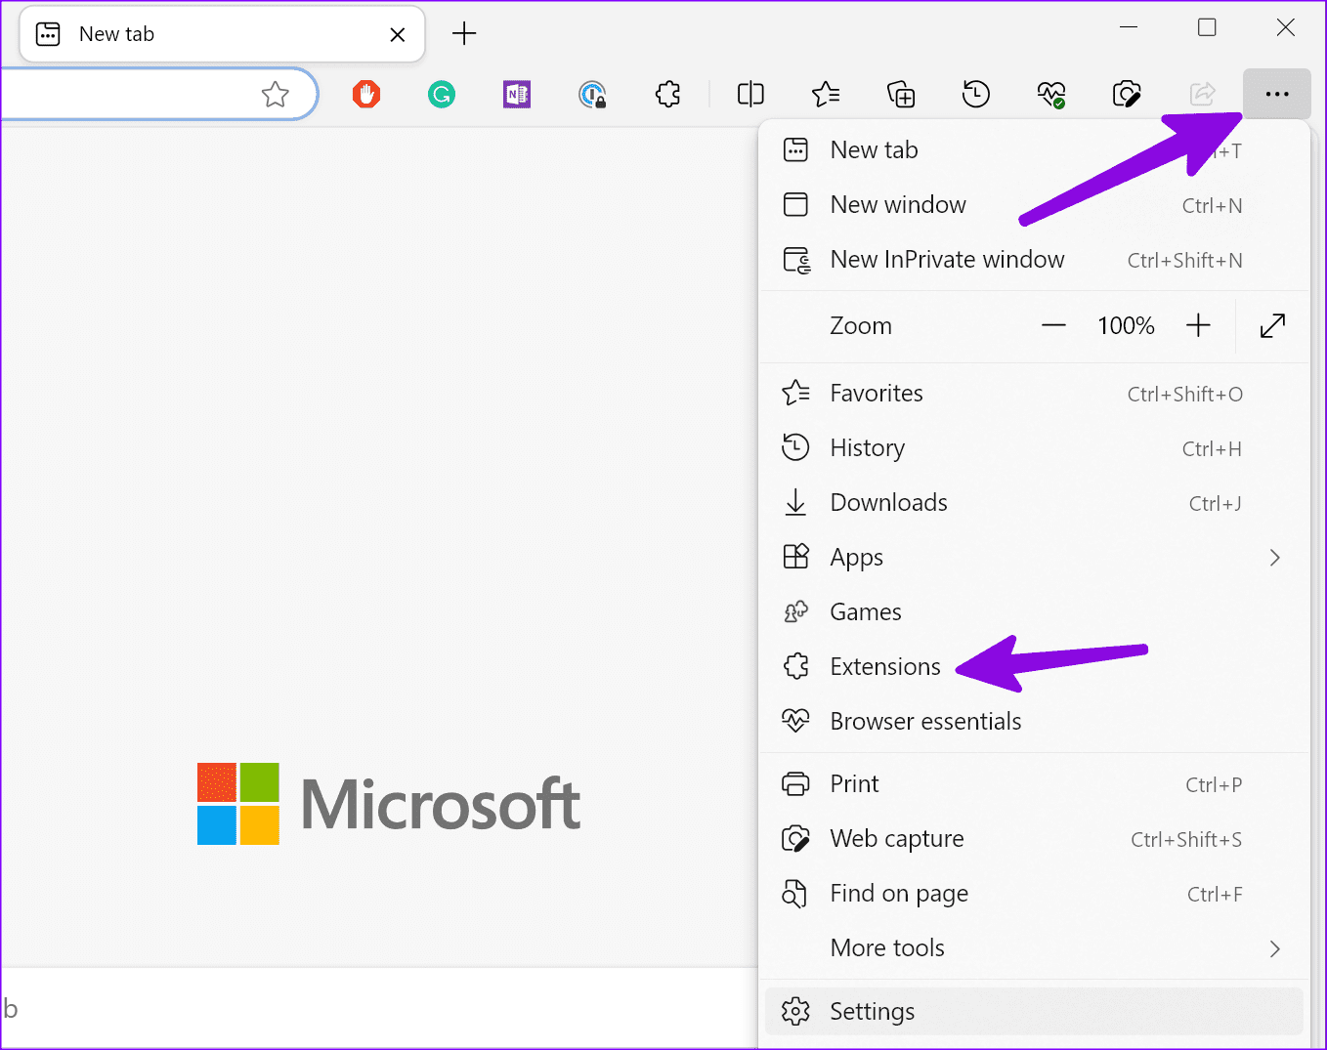Open the password manager extension icon
The image size is (1327, 1050).
592,94
